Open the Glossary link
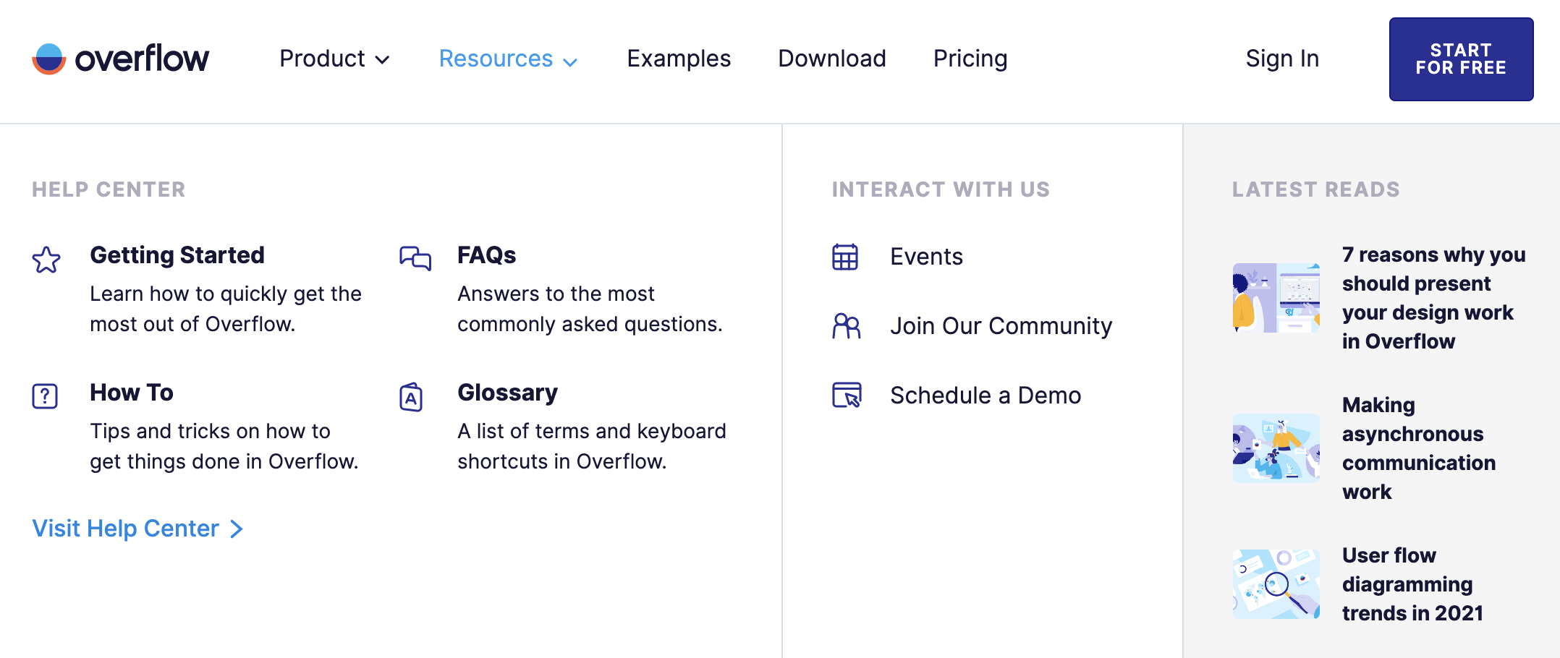Viewport: 1560px width, 658px height. coord(507,393)
